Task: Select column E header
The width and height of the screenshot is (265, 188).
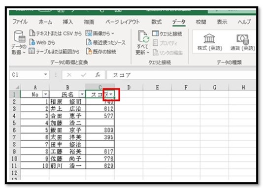Action: click(x=157, y=87)
